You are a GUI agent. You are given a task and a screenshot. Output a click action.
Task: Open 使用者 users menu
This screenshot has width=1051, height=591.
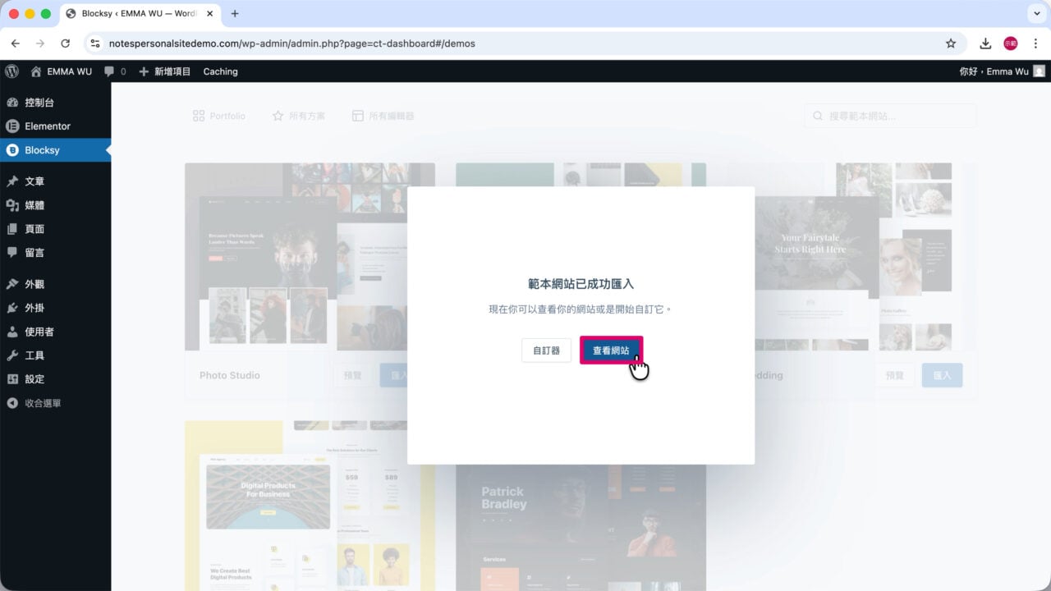coord(55,332)
